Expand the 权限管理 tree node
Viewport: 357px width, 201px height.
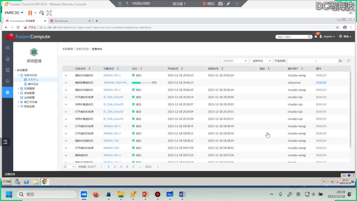pyautogui.click(x=19, y=88)
